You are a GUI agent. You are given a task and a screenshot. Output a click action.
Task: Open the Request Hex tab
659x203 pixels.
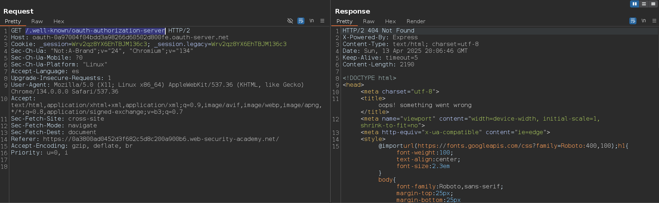pos(59,21)
